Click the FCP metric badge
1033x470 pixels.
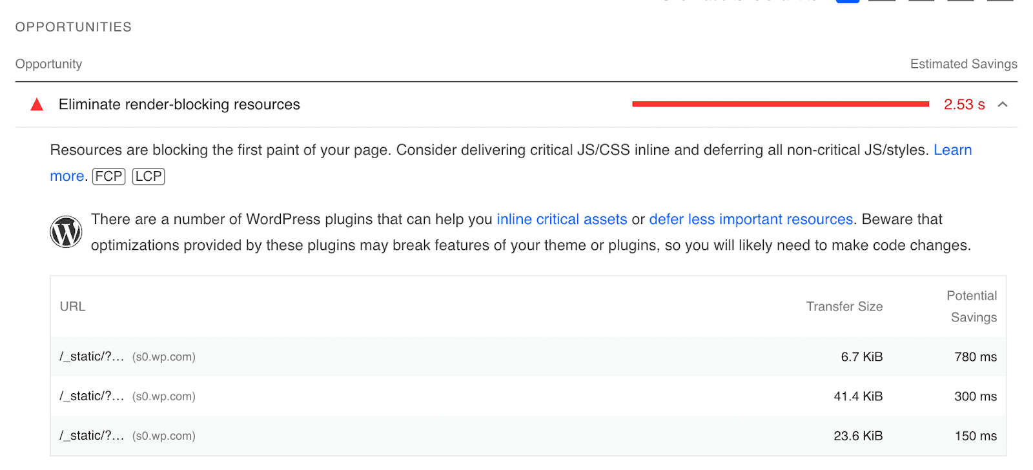108,176
